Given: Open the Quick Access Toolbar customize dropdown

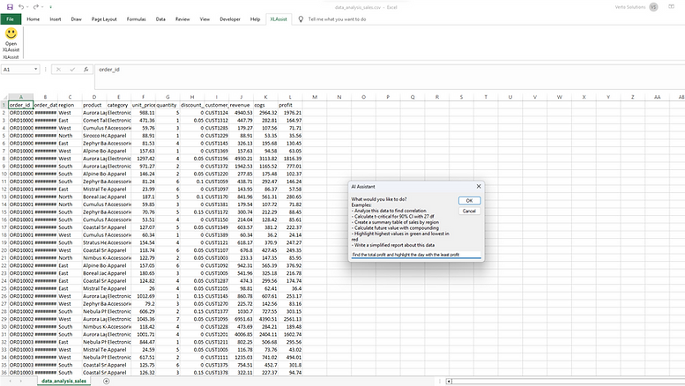Looking at the screenshot, I should 50,7.
